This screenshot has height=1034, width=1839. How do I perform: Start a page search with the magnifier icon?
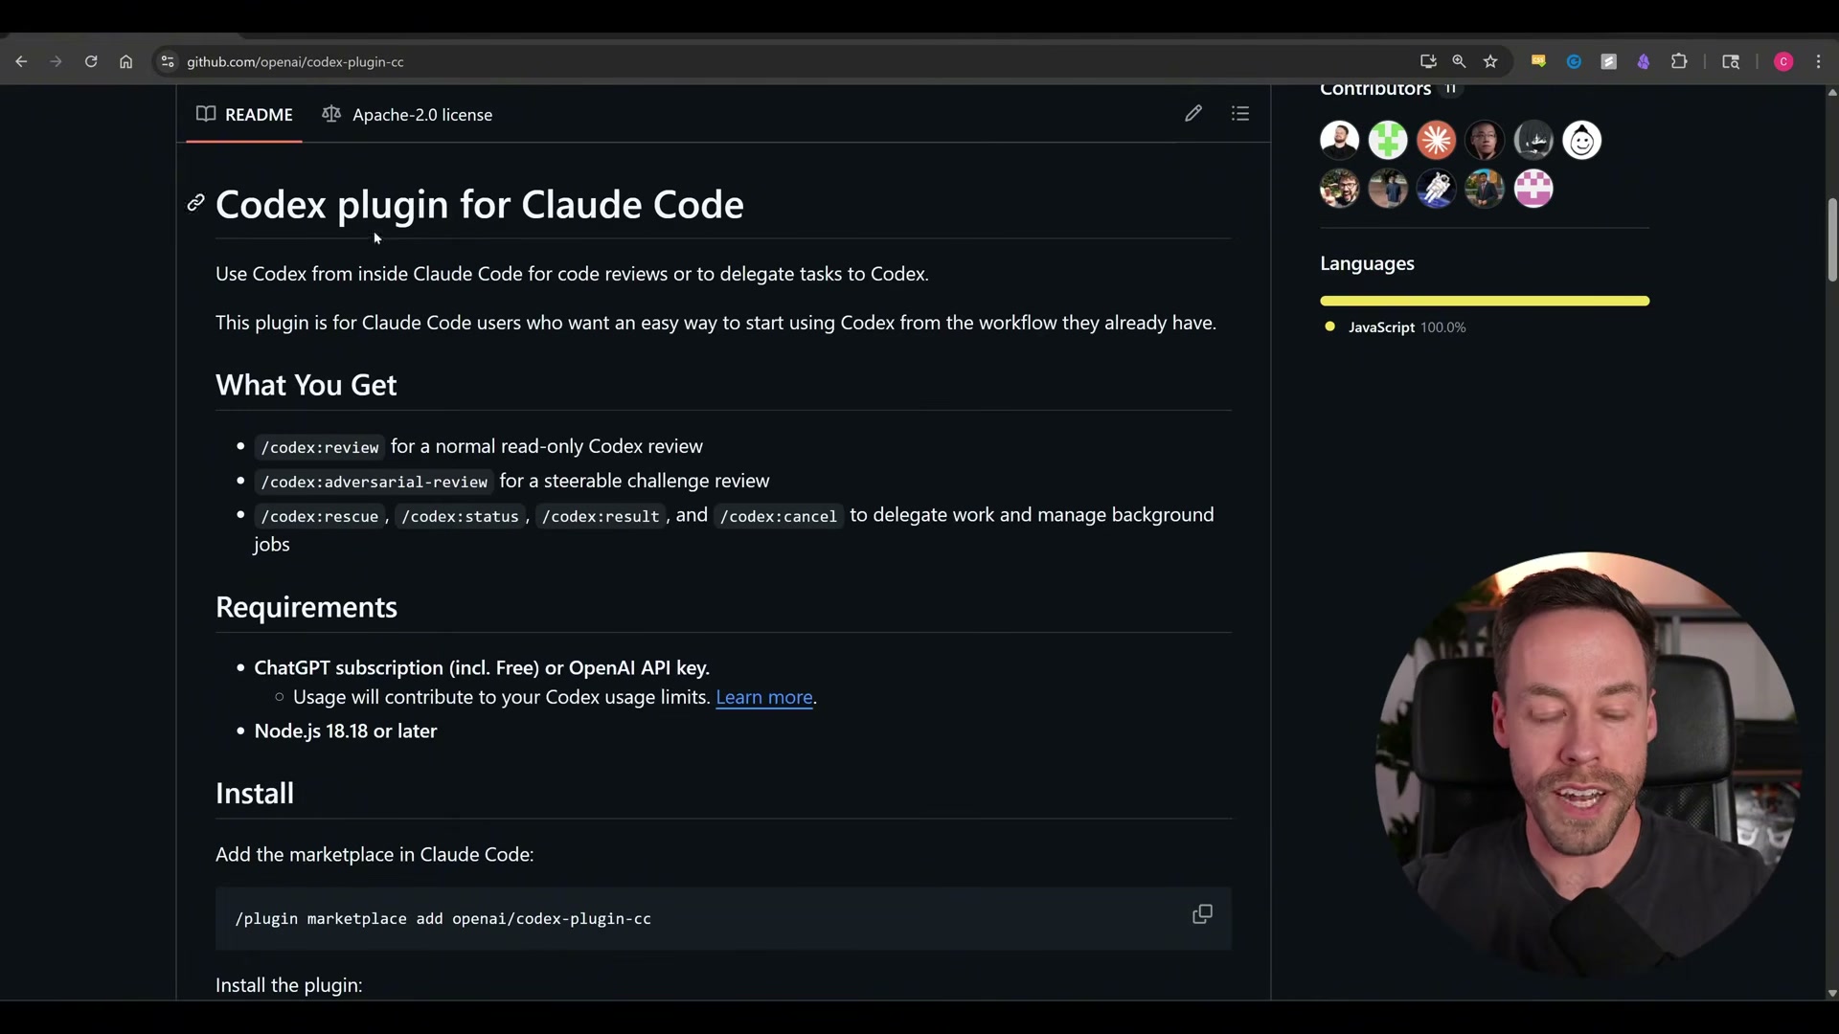coord(1459,61)
